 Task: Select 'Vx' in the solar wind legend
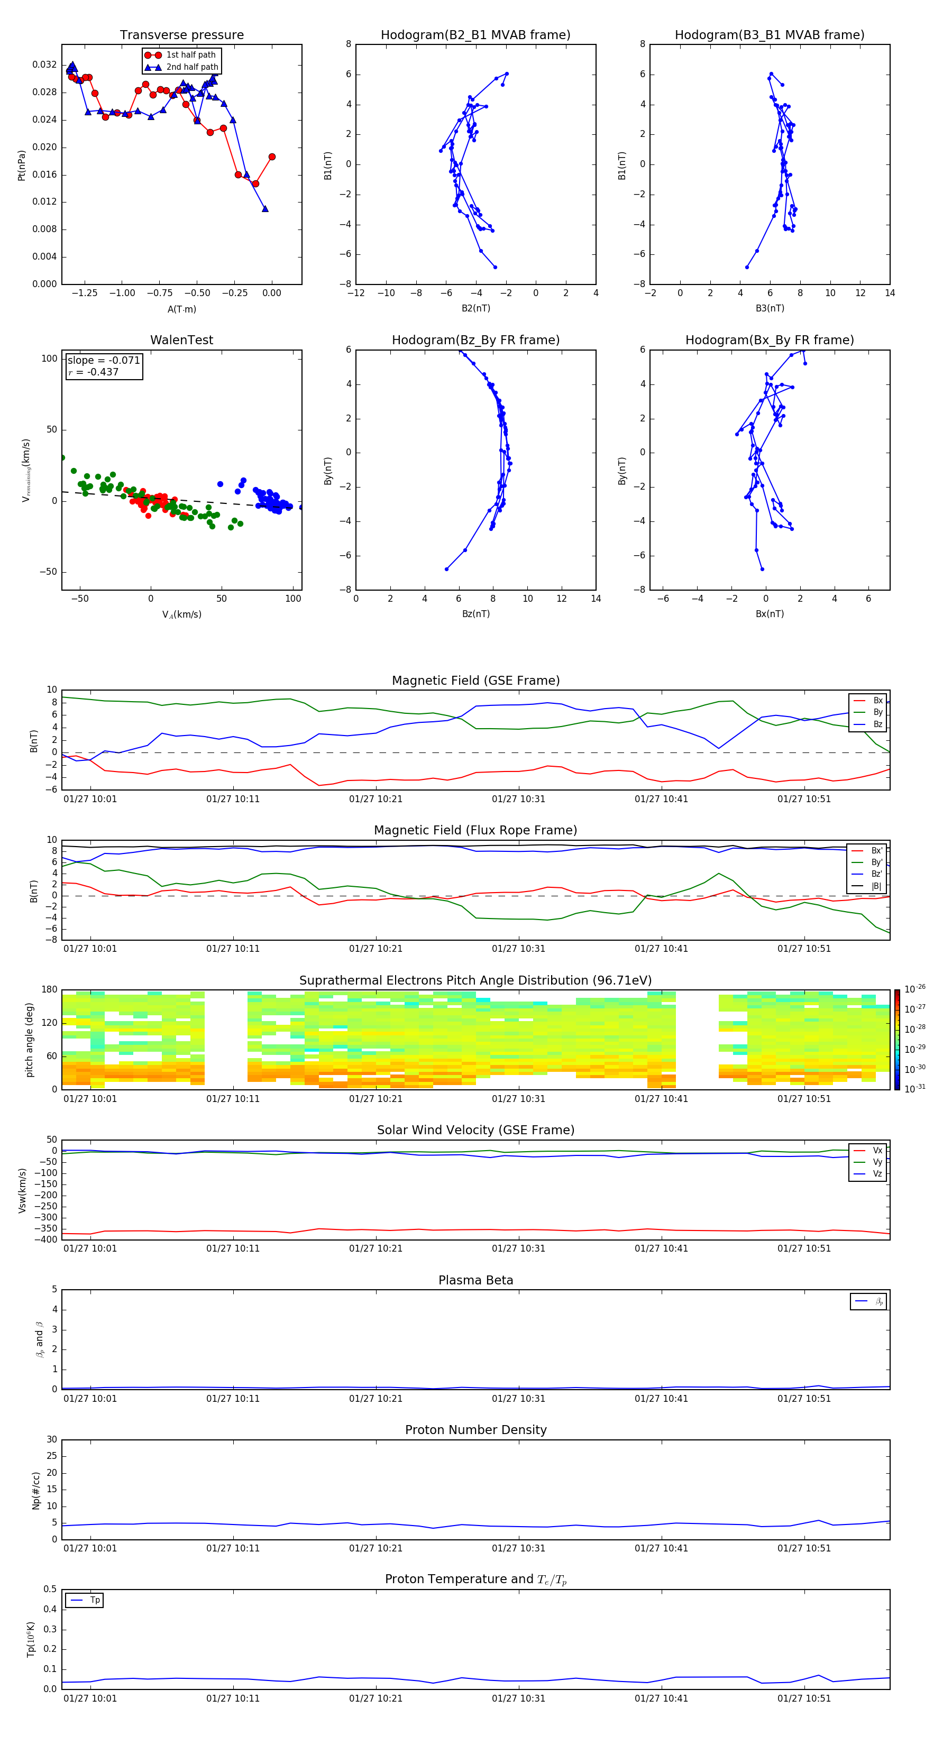[868, 1151]
